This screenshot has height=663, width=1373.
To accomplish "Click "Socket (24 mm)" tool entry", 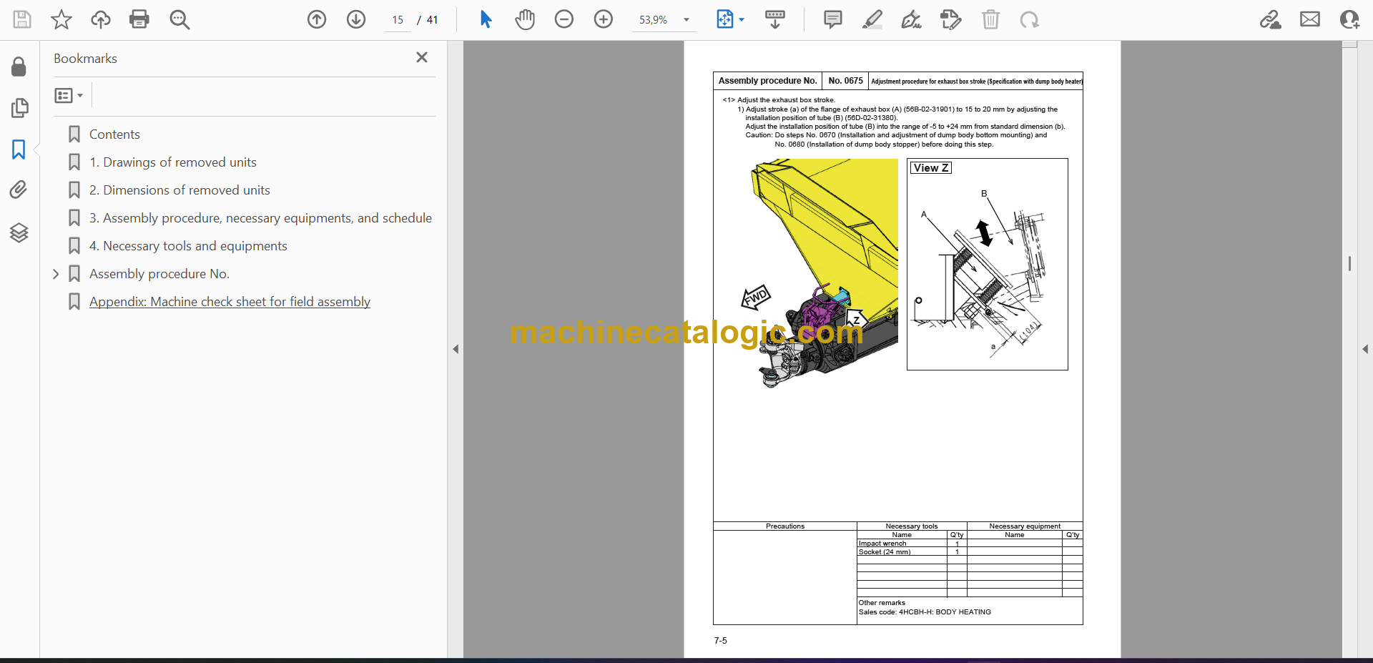I will coord(885,552).
